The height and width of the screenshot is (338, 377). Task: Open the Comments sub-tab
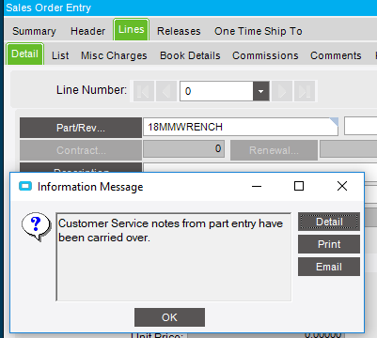click(x=336, y=55)
